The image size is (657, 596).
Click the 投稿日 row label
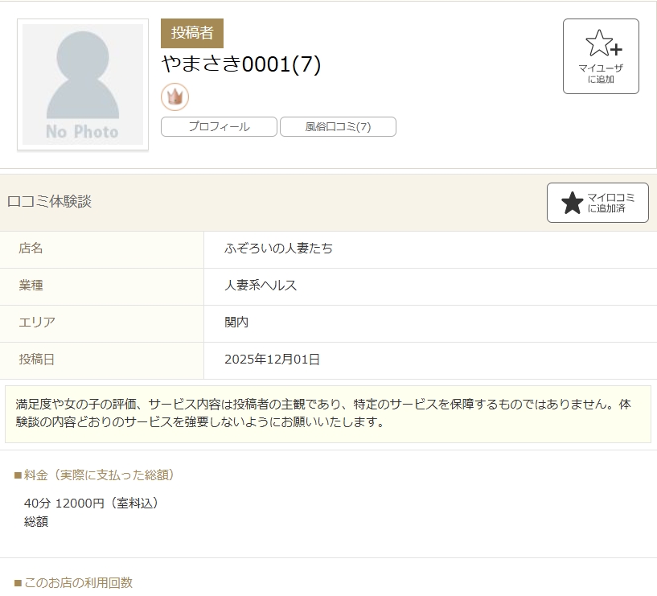coord(37,360)
